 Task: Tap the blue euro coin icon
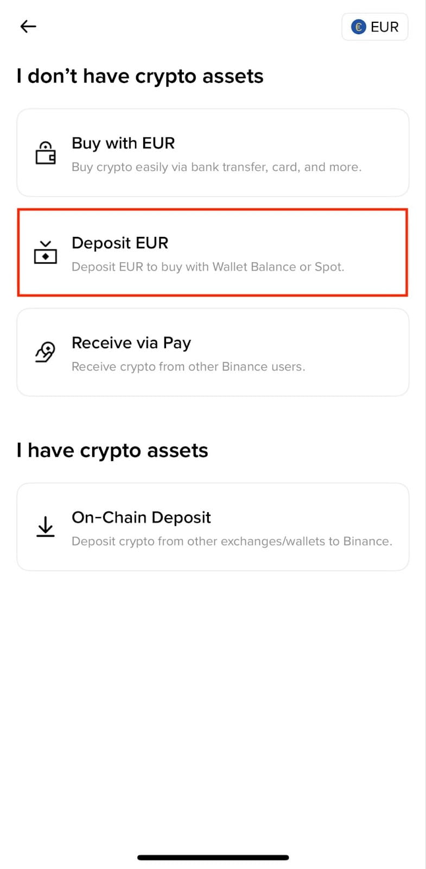(x=359, y=27)
